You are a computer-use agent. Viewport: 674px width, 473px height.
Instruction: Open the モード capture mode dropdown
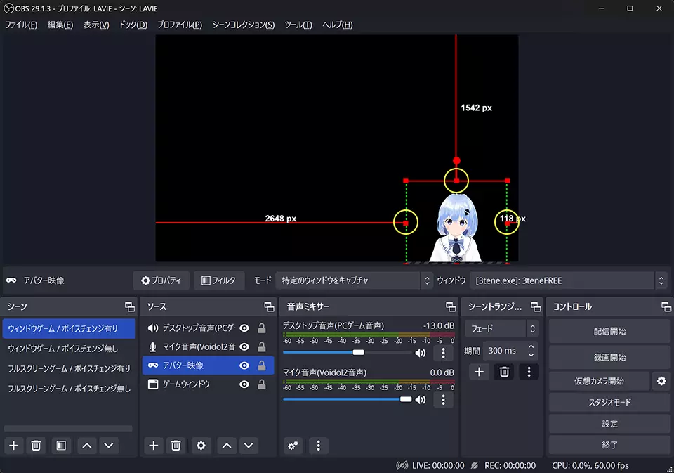(354, 280)
